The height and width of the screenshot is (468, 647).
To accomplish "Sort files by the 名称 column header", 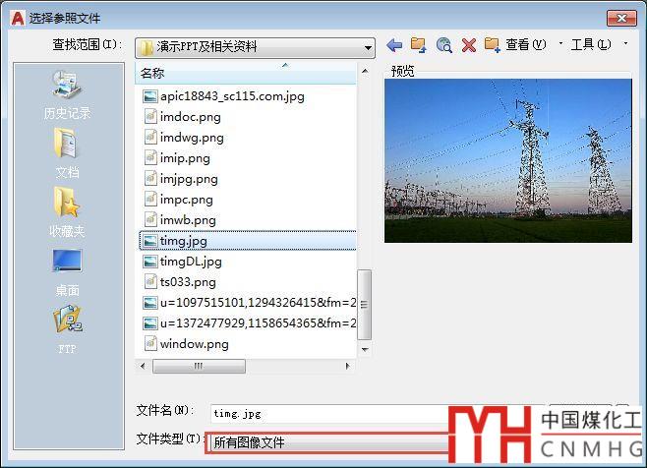I will [x=245, y=74].
